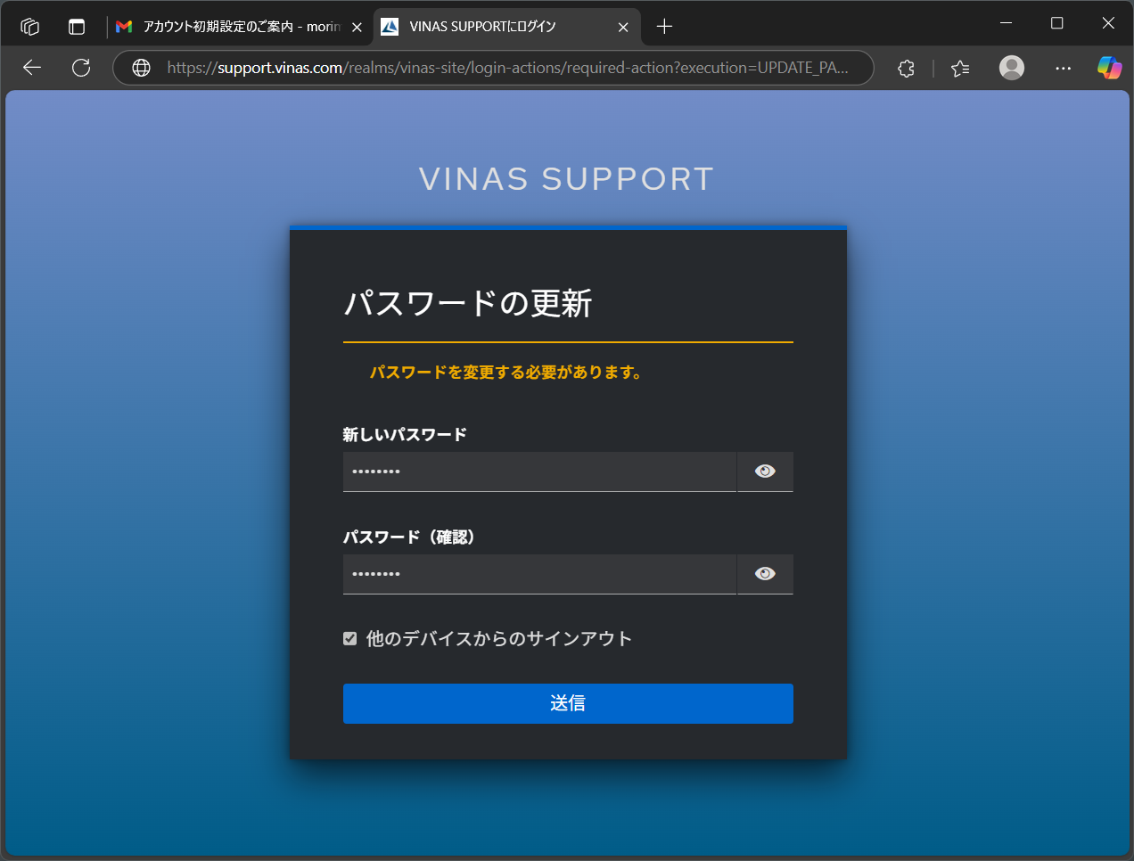Click the password confirmation field
This screenshot has height=861, width=1134.
(539, 574)
